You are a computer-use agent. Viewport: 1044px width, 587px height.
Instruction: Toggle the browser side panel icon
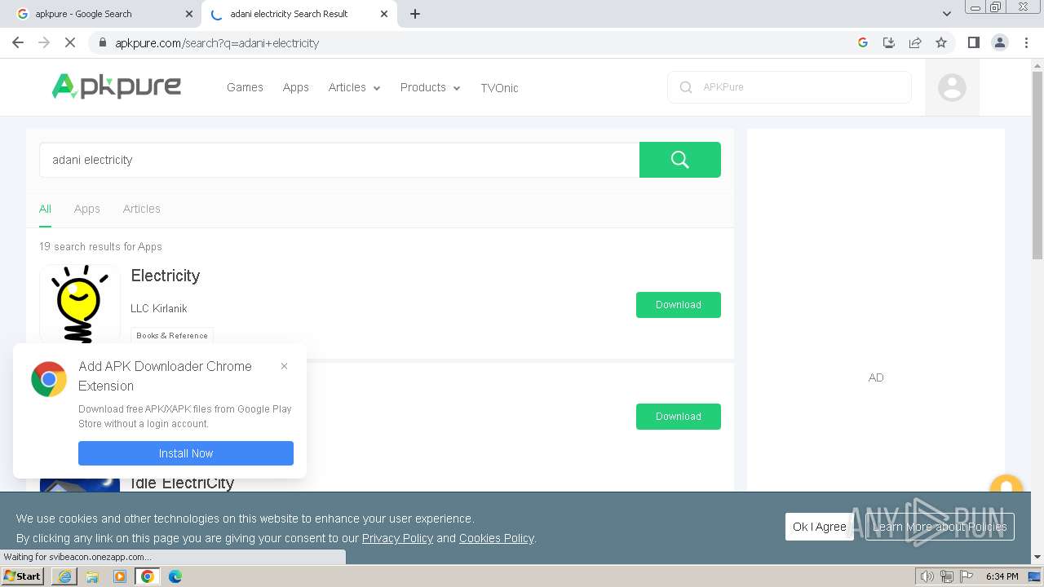(973, 42)
